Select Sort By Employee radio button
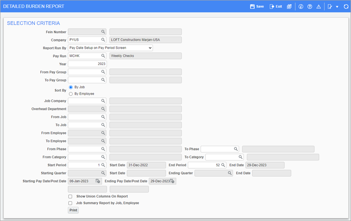Viewport: 351px width, 221px height. (x=71, y=94)
